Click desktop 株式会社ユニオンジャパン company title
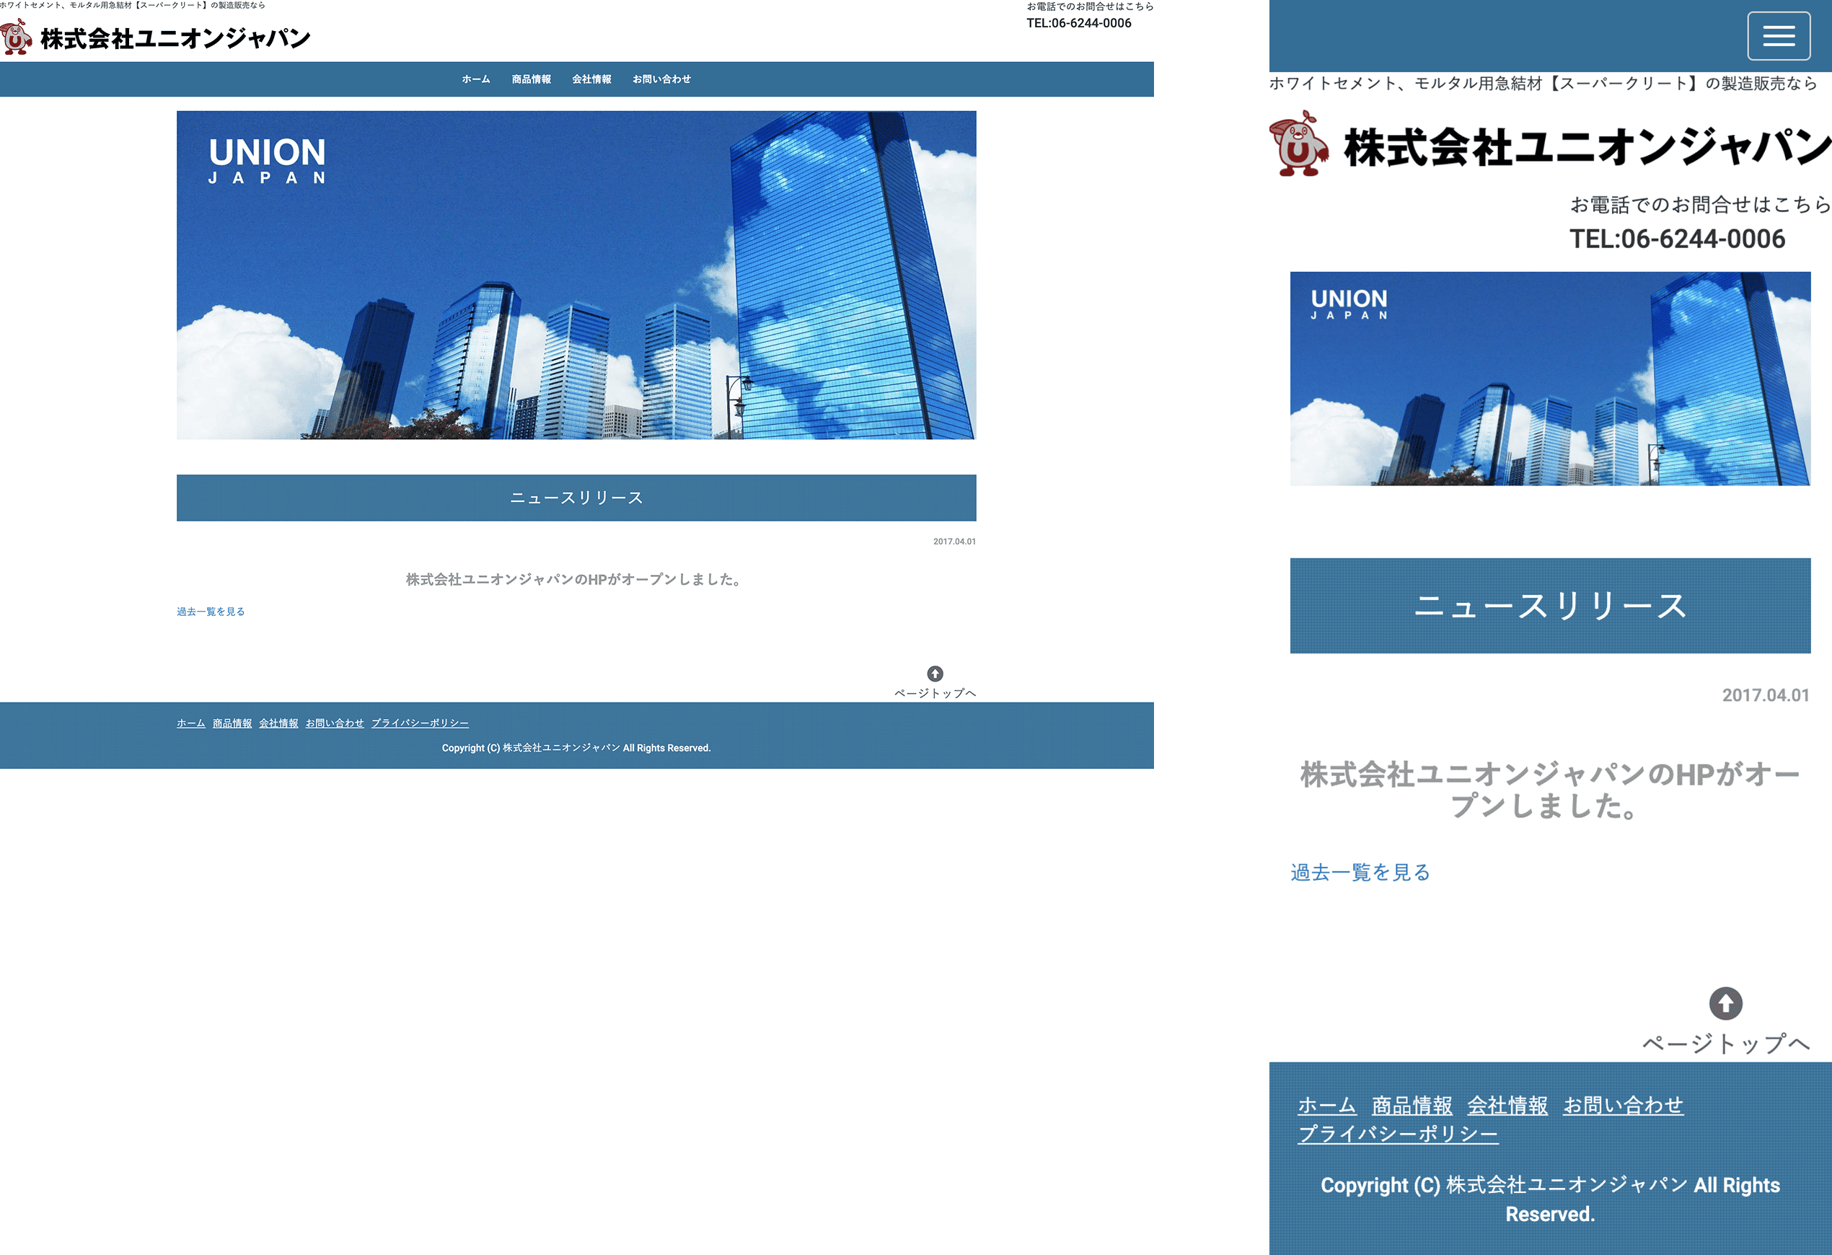The height and width of the screenshot is (1255, 1832). click(175, 39)
